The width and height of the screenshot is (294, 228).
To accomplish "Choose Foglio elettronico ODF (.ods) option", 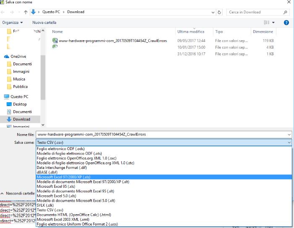I will coord(60,149).
